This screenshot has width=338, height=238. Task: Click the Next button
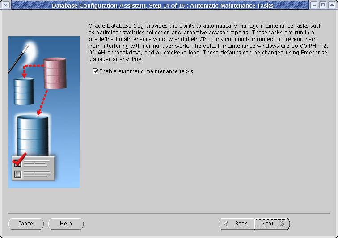(x=272, y=224)
